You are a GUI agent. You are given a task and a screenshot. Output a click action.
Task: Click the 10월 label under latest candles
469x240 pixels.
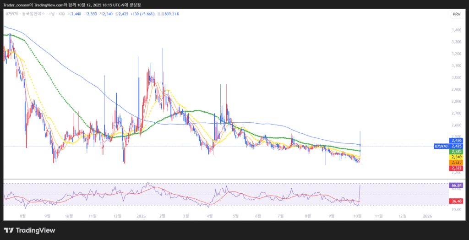click(x=358, y=215)
